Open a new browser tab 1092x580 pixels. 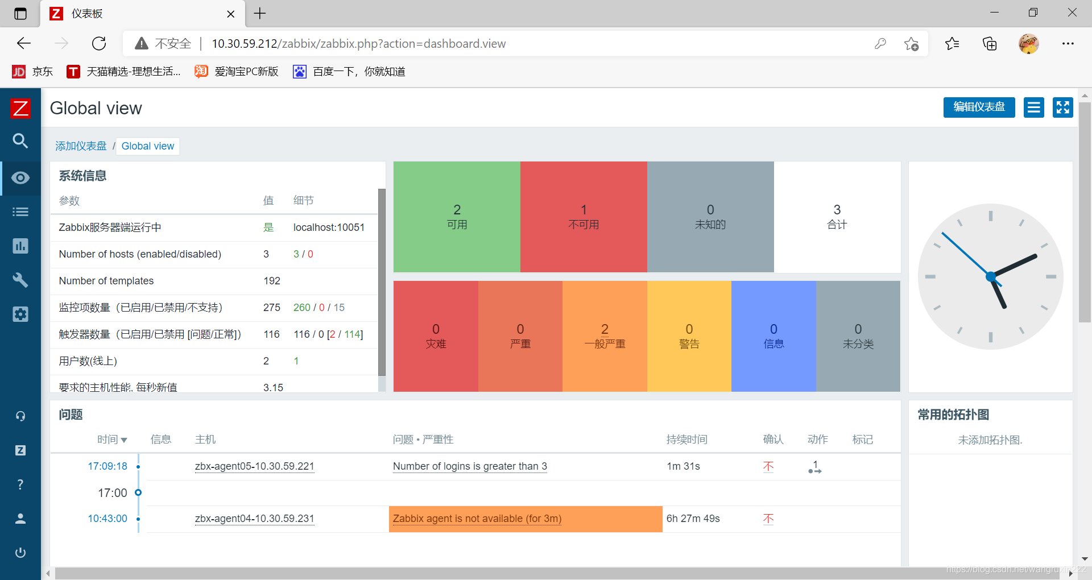[x=260, y=13]
